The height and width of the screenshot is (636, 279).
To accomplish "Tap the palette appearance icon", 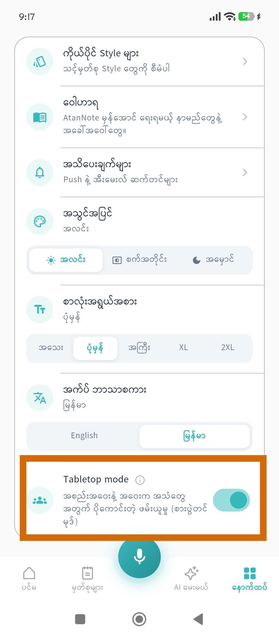I will coord(40,222).
